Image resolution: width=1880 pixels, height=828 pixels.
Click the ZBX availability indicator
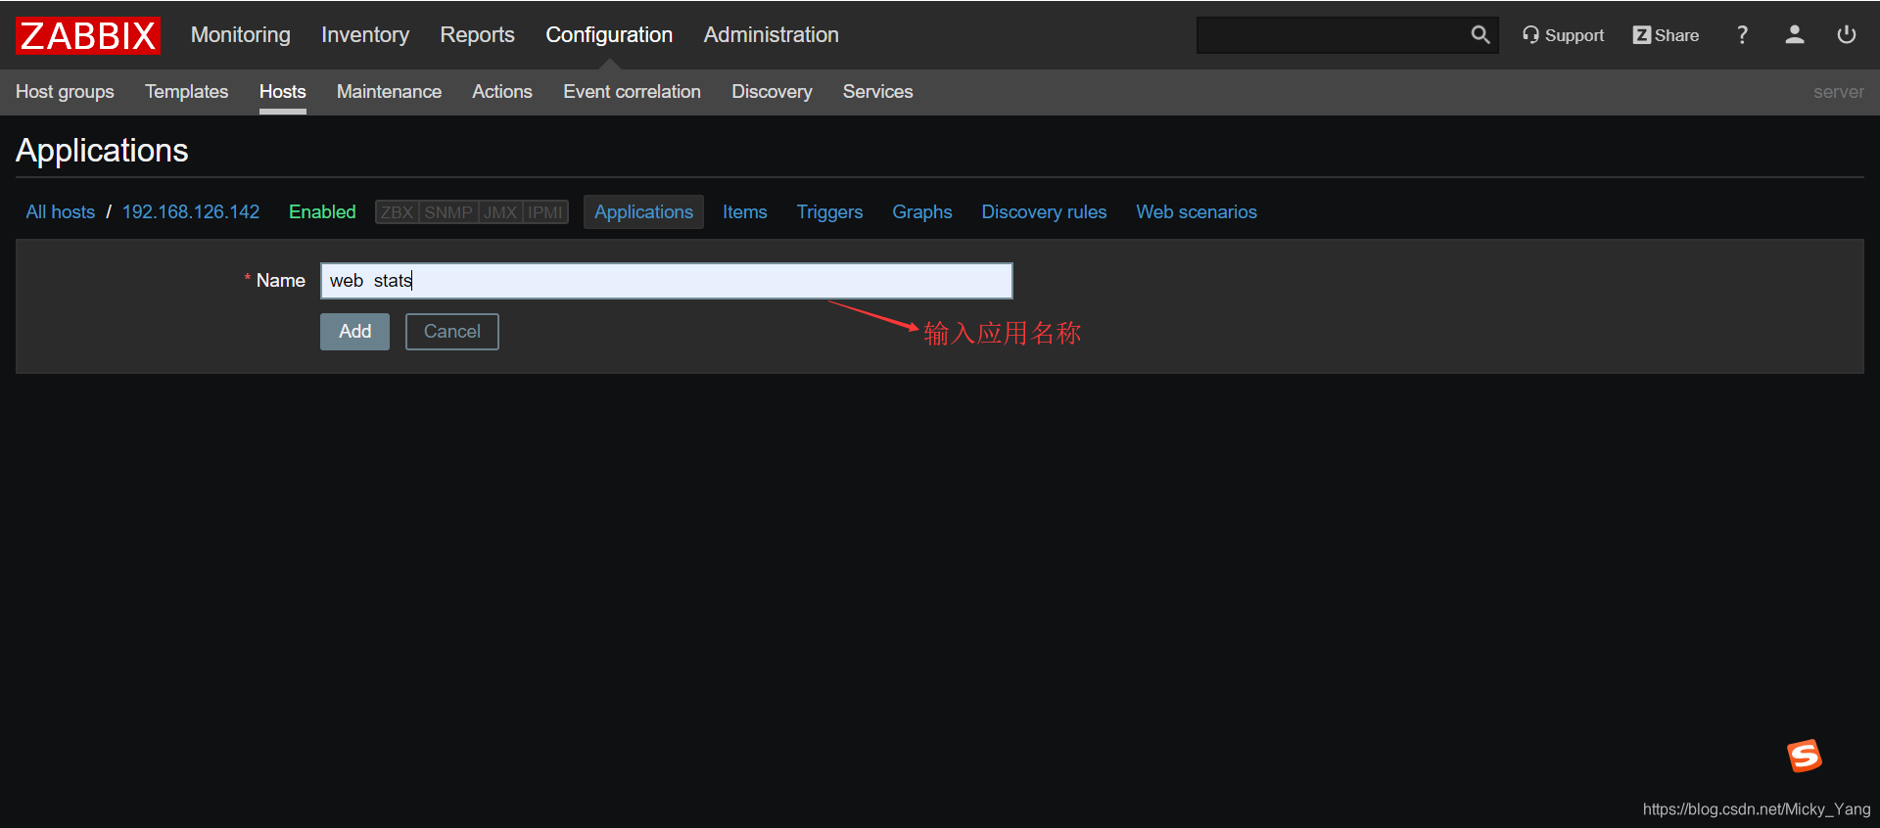click(397, 212)
